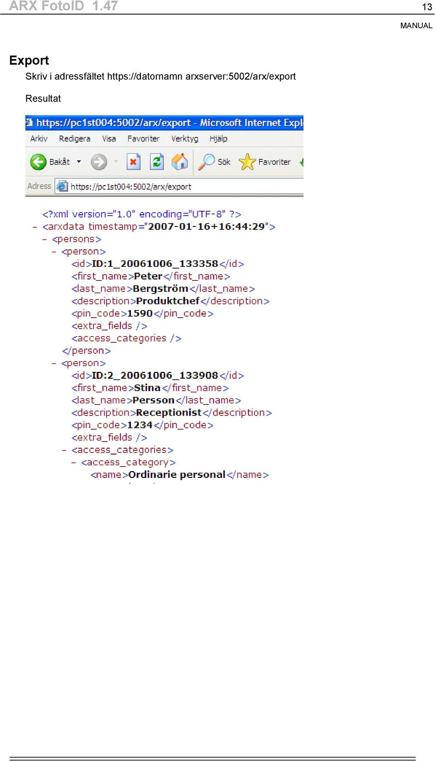Open the Verktyg menu

(x=185, y=138)
